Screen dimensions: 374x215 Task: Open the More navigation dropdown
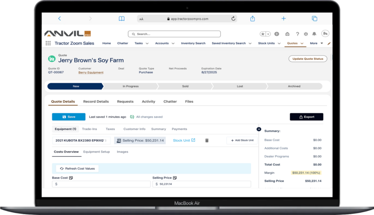(x=316, y=43)
